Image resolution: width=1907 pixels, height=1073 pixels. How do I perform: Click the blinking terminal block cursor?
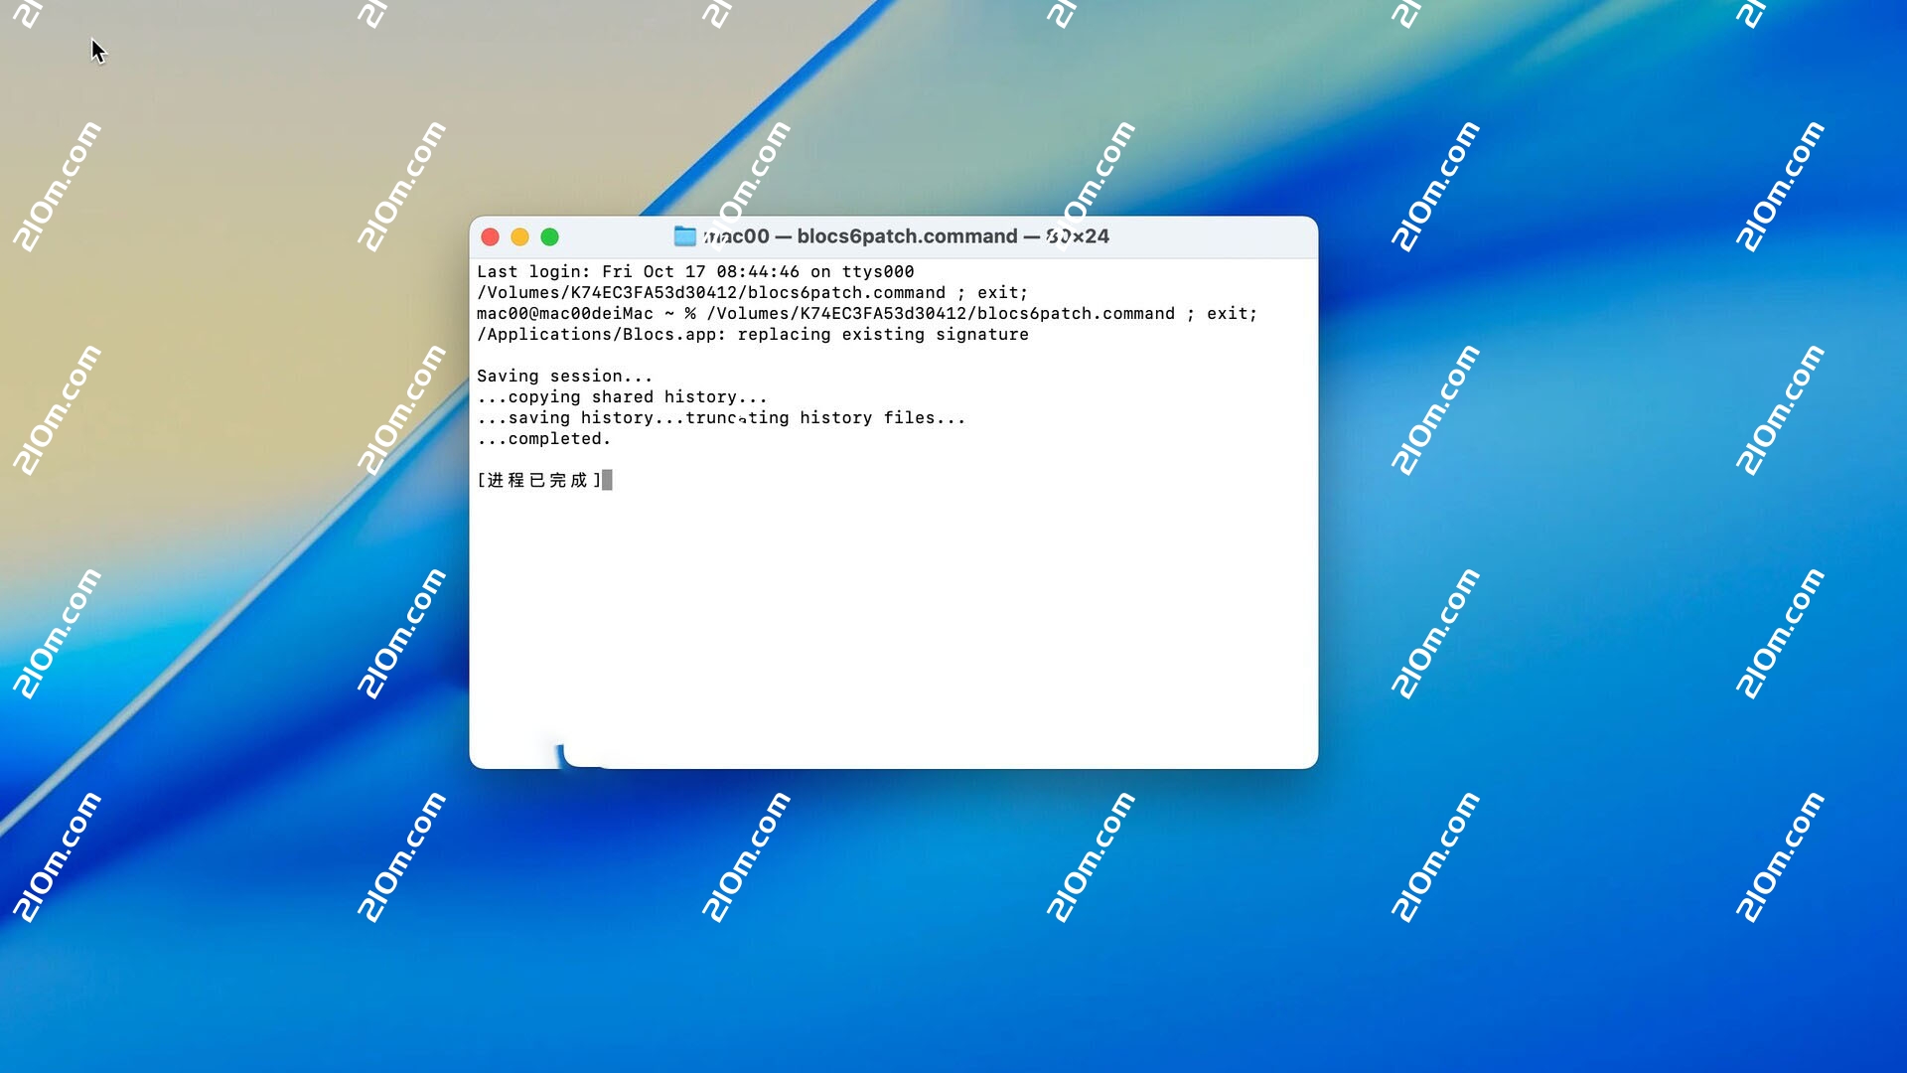click(x=606, y=480)
